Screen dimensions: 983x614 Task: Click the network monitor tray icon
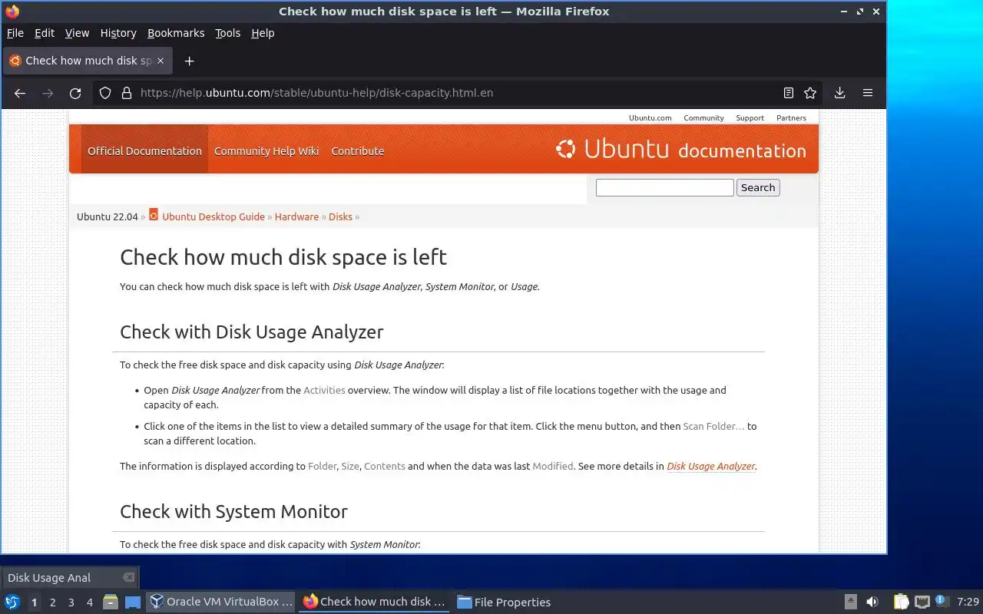click(922, 602)
